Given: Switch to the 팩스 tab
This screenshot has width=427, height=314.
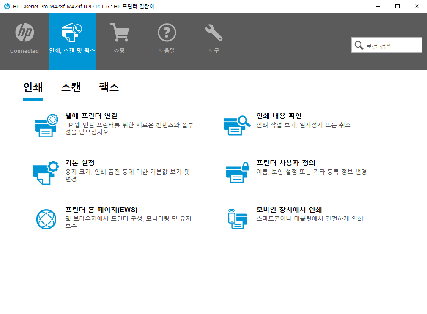Looking at the screenshot, I should [109, 87].
